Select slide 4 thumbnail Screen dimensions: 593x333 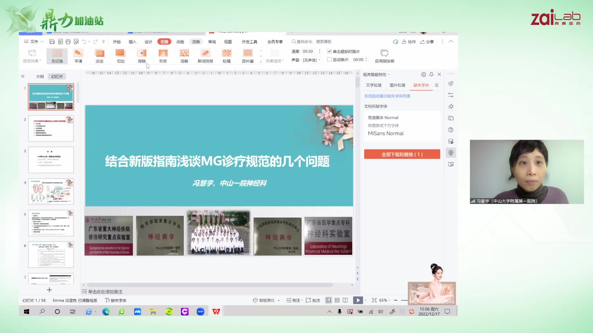51,191
